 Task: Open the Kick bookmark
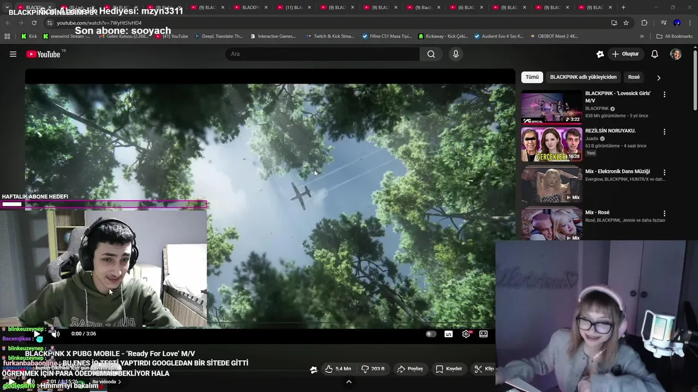coord(29,36)
